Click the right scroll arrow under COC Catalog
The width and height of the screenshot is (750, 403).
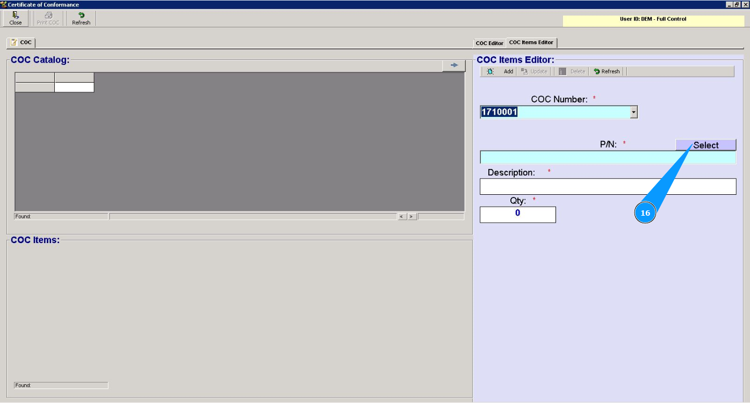point(412,216)
